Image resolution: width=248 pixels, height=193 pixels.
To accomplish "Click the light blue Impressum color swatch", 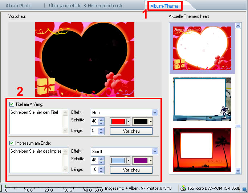I will pyautogui.click(x=118, y=161).
